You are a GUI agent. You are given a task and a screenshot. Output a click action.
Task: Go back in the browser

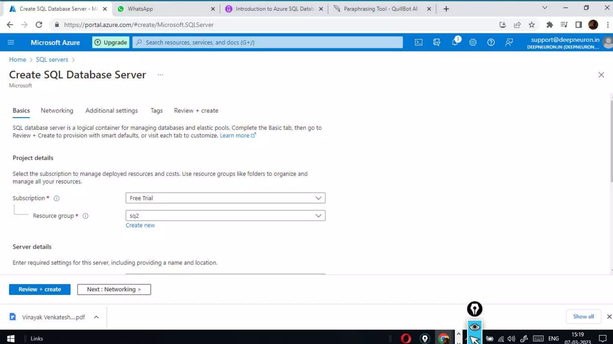point(10,25)
